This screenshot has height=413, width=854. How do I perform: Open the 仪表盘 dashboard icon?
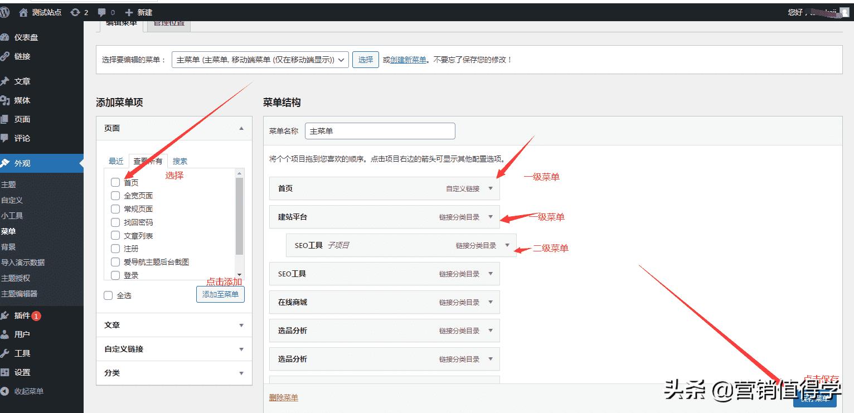click(5, 37)
